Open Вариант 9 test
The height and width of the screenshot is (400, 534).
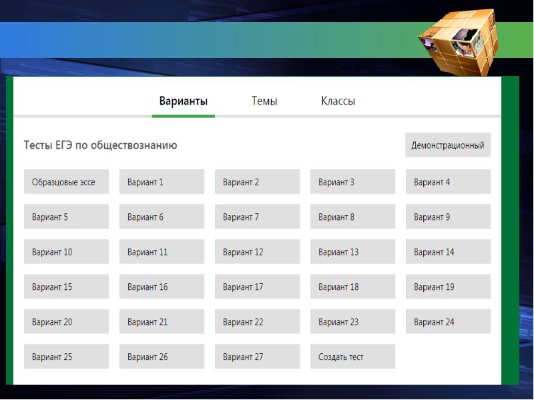(x=448, y=217)
